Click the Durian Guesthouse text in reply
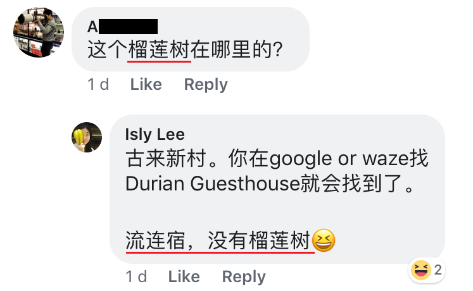 click(212, 183)
